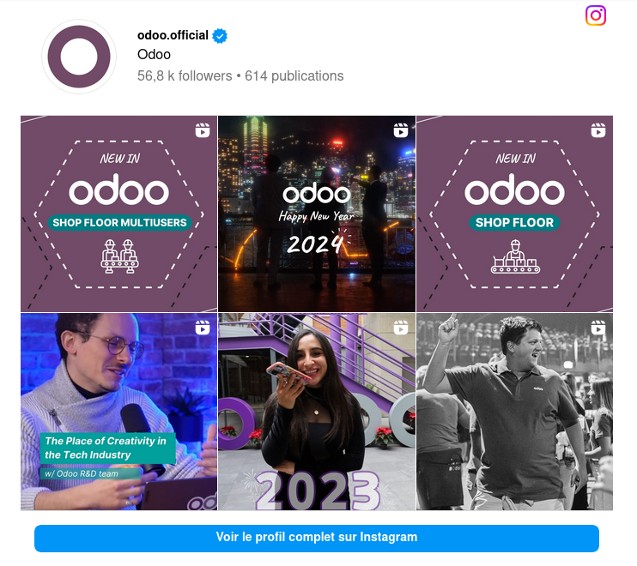Open the 2023 woman with phone post
The image size is (637, 566).
[317, 412]
